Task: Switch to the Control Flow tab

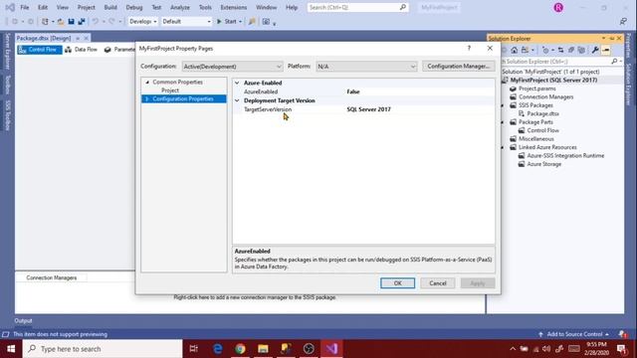Action: pyautogui.click(x=40, y=50)
